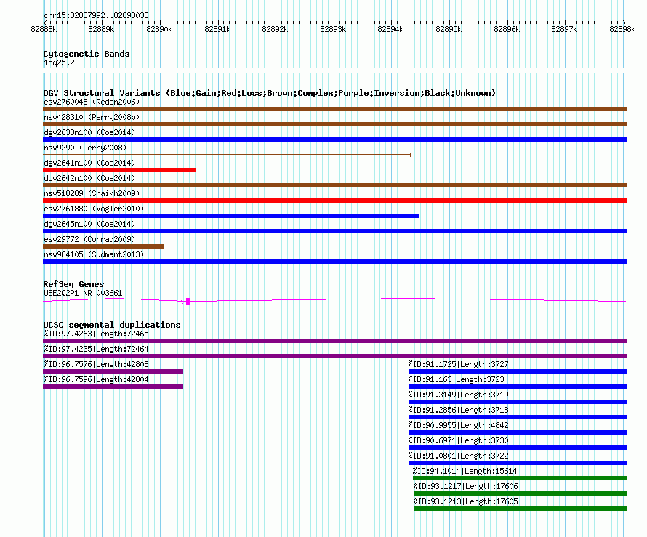The image size is (647, 537).
Task: Select the 15q25.2 band label
Action: pyautogui.click(x=59, y=62)
